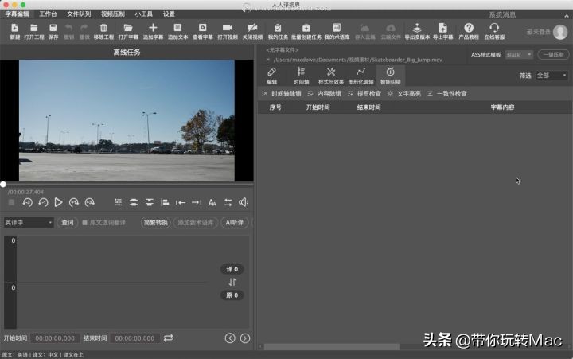573x359 pixels.
Task: Click the 一键压制 button
Action: coord(554,54)
